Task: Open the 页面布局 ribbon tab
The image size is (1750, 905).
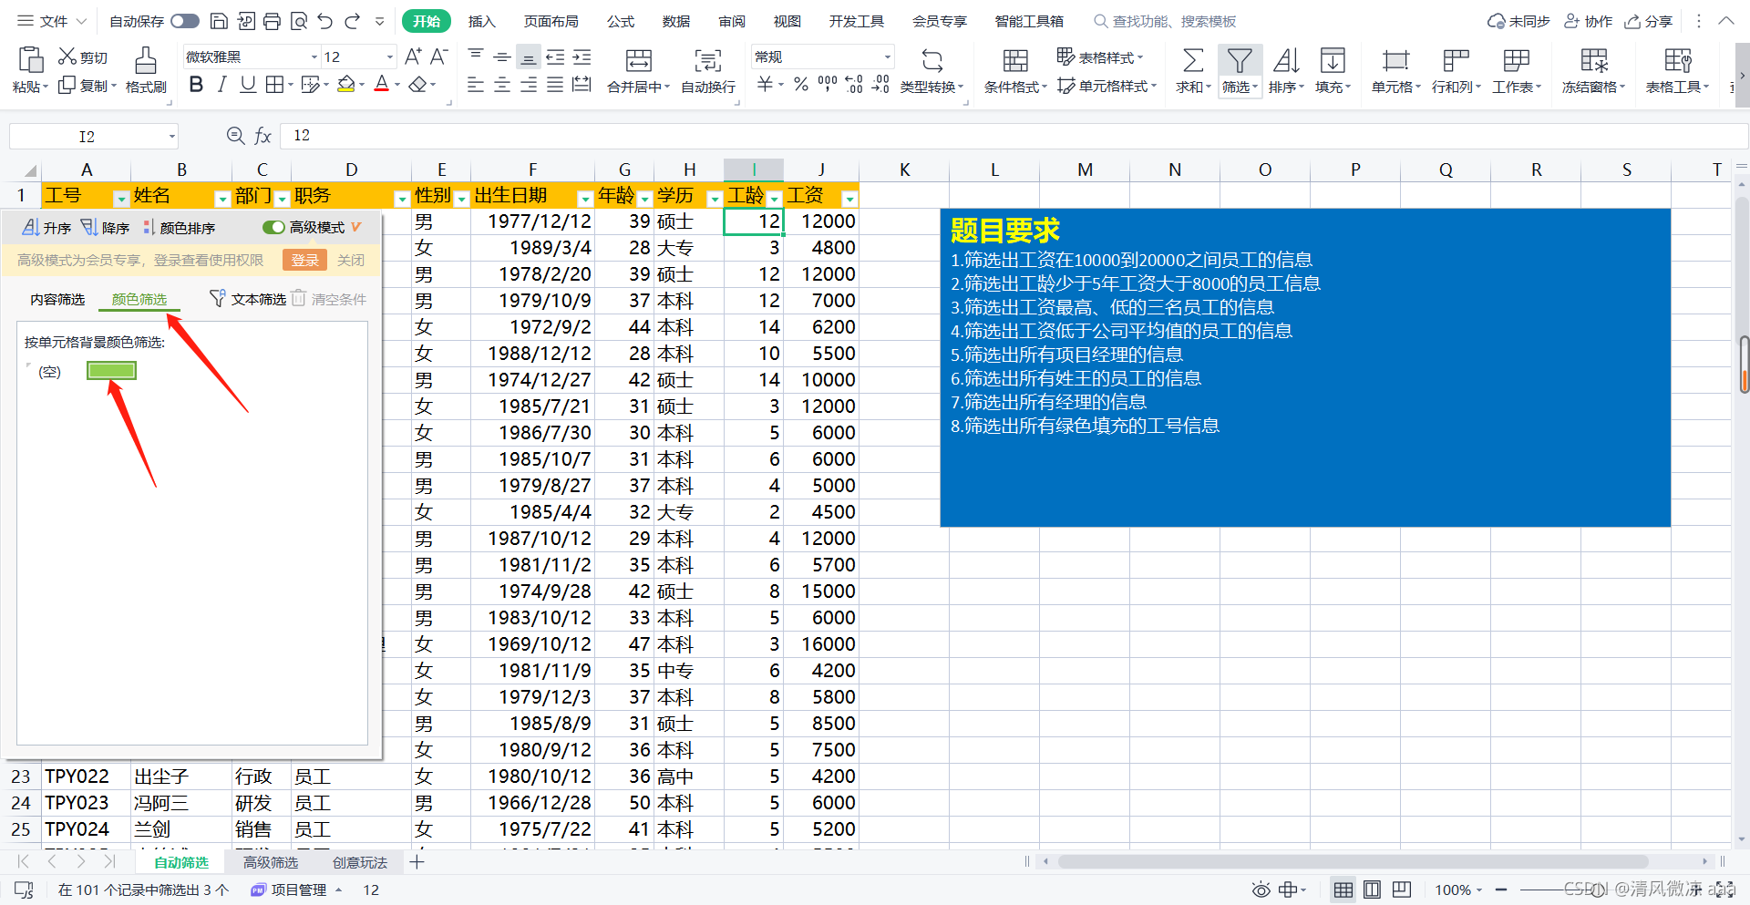Action: pyautogui.click(x=551, y=21)
